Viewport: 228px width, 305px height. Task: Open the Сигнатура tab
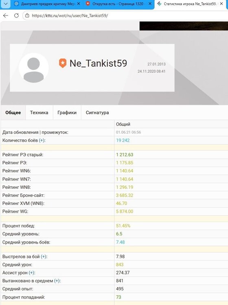(x=97, y=112)
